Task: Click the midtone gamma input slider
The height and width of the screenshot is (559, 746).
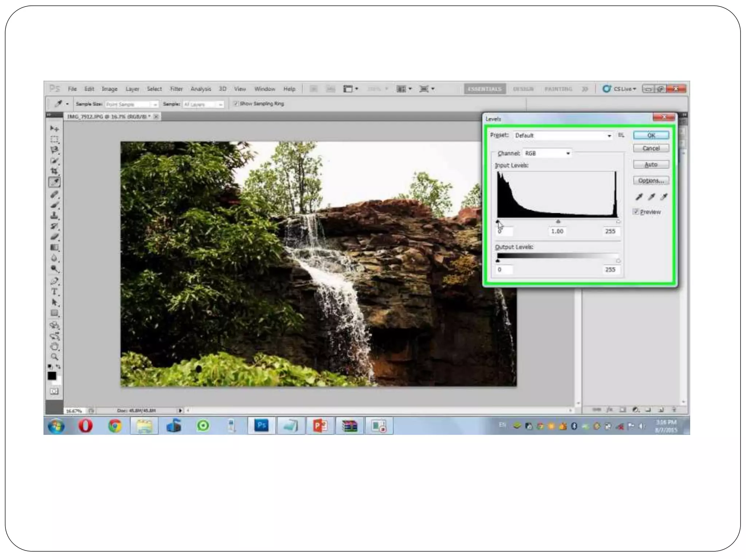Action: [558, 222]
